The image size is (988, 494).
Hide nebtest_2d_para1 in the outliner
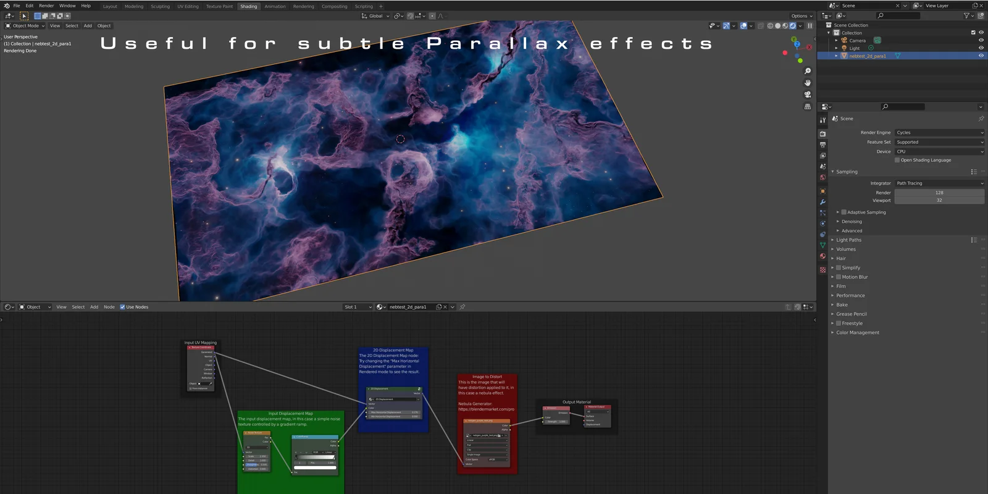(981, 56)
